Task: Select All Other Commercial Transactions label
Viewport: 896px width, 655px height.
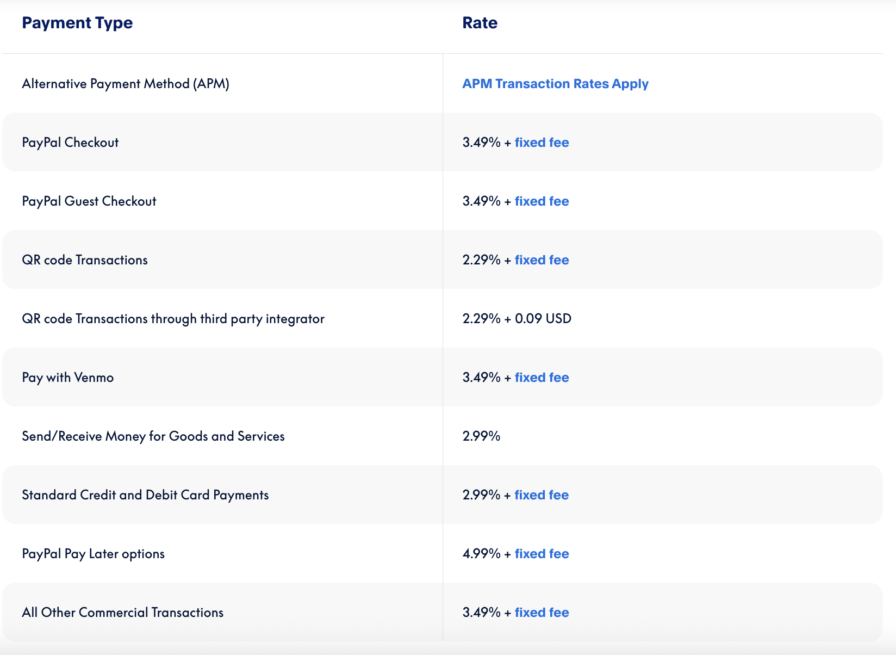Action: click(122, 613)
